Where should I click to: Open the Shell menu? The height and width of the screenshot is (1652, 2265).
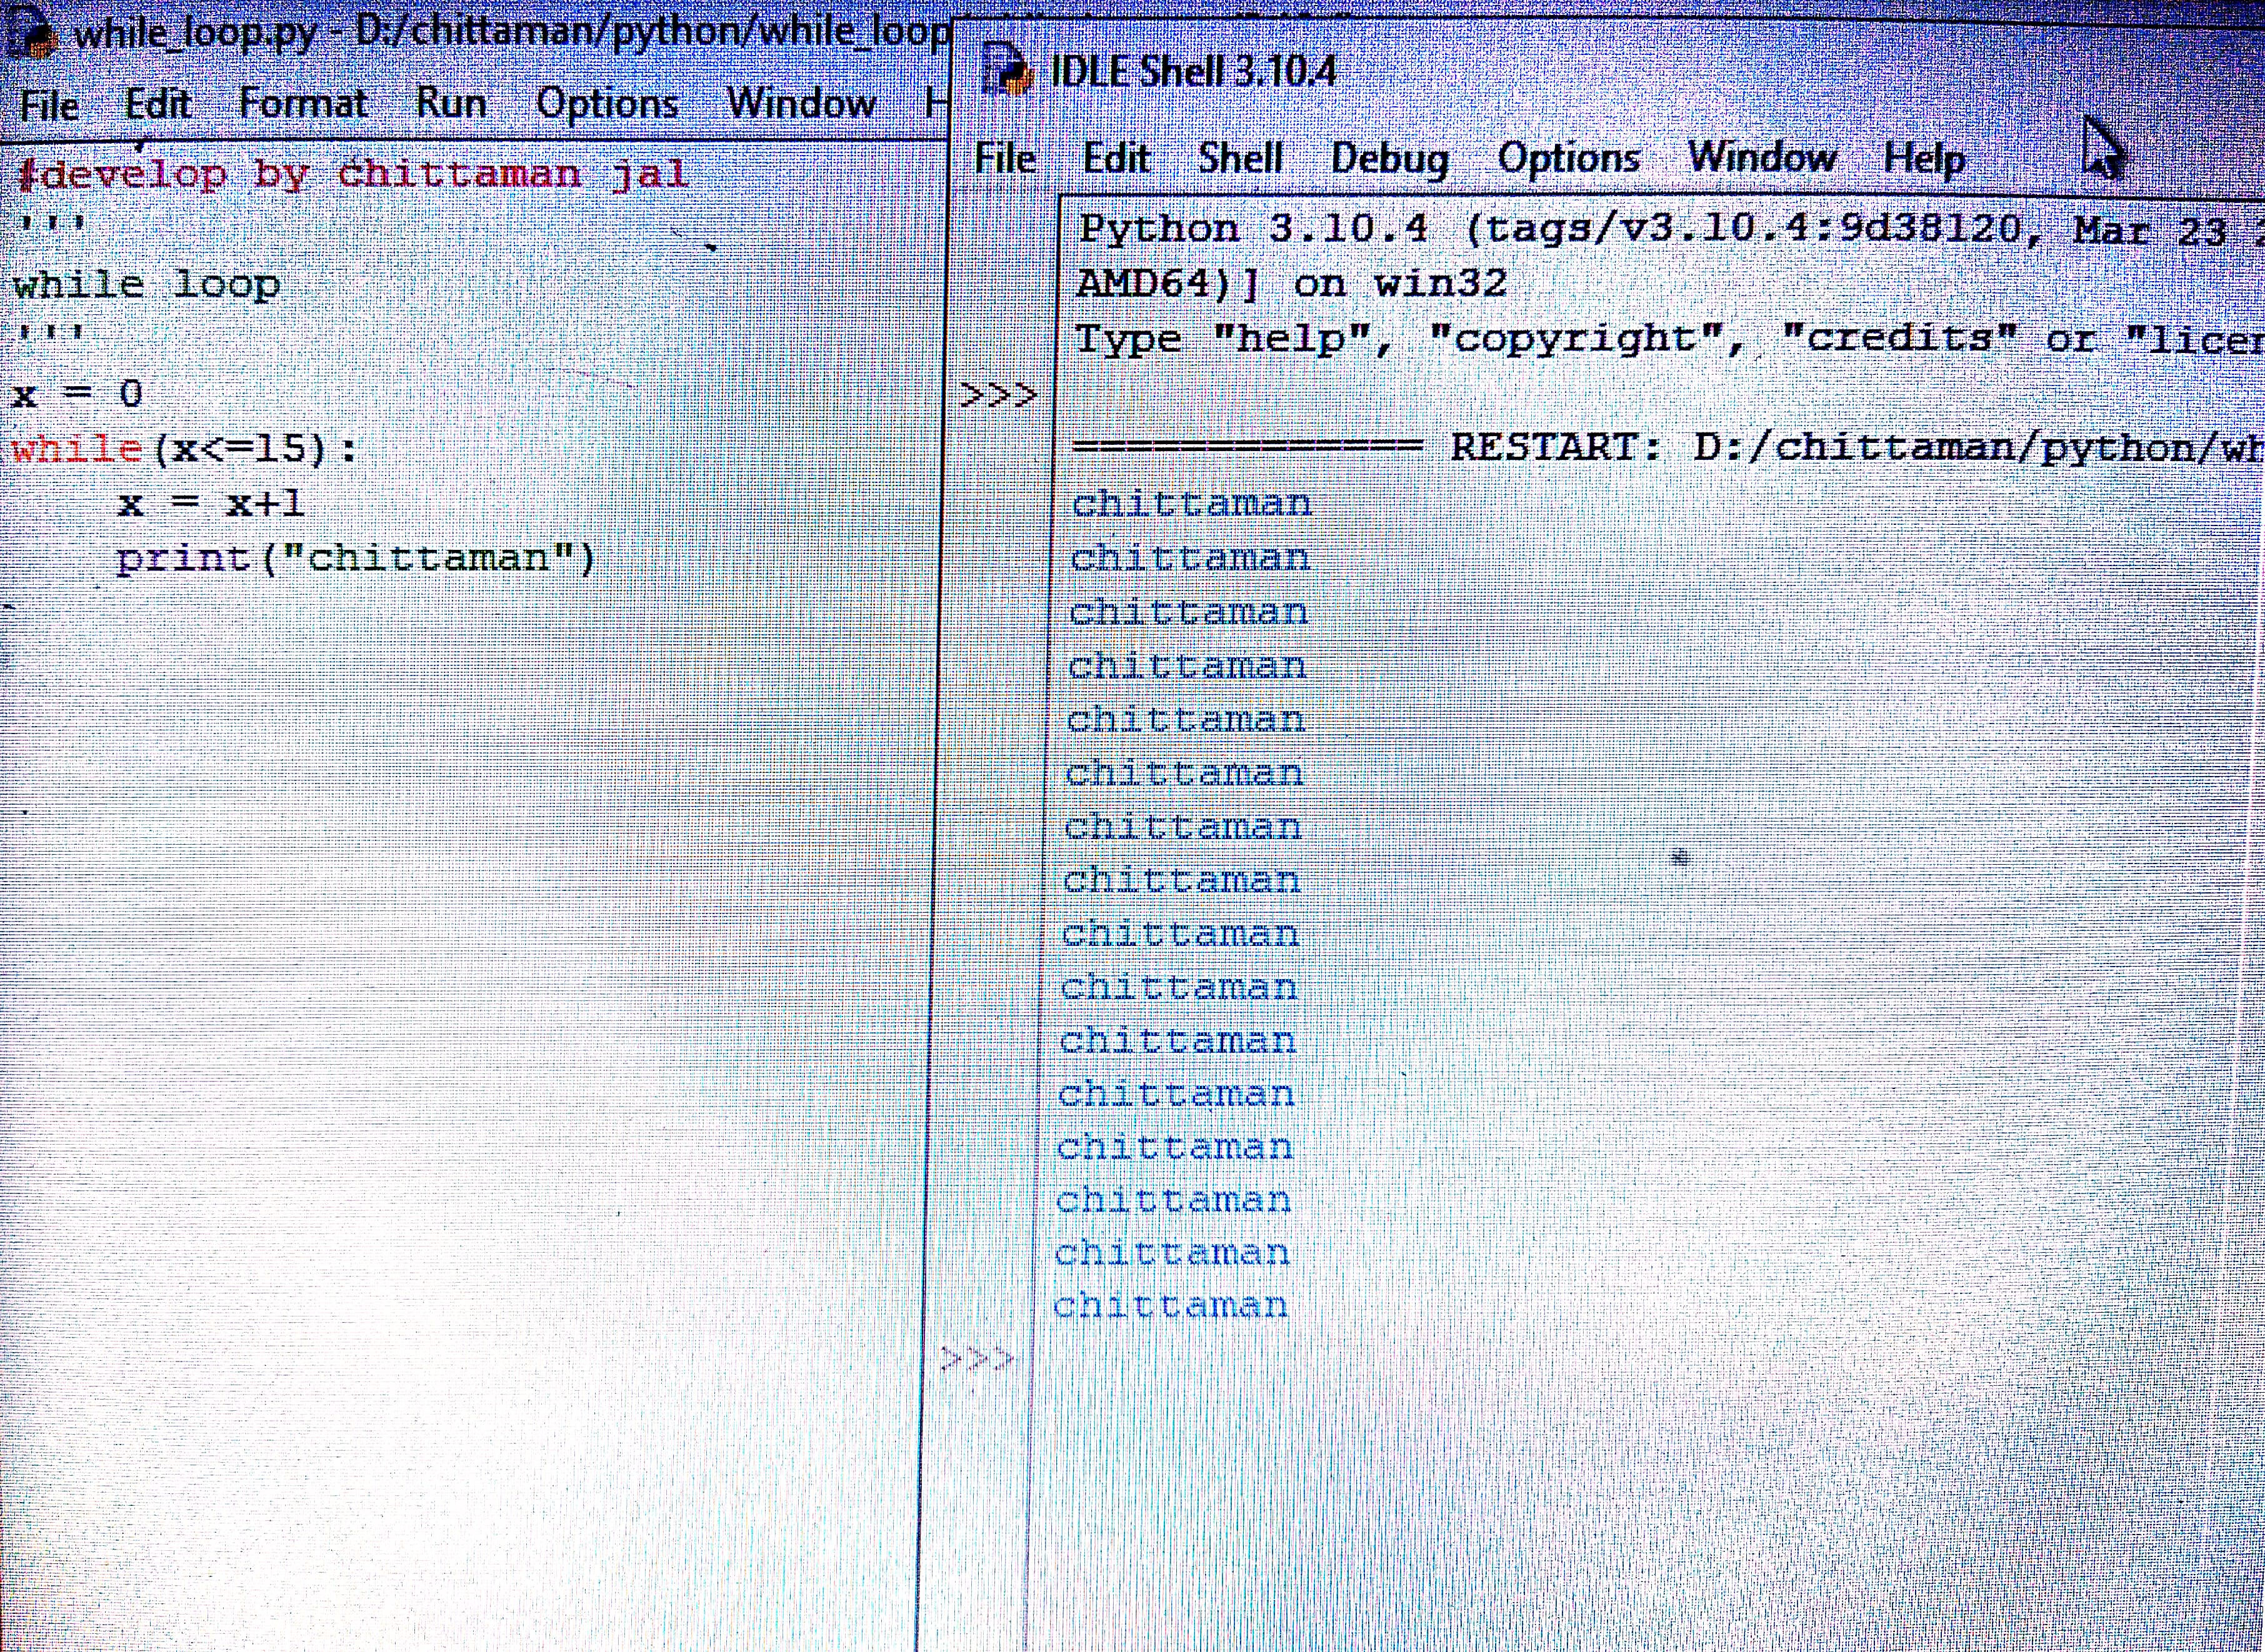point(1240,159)
